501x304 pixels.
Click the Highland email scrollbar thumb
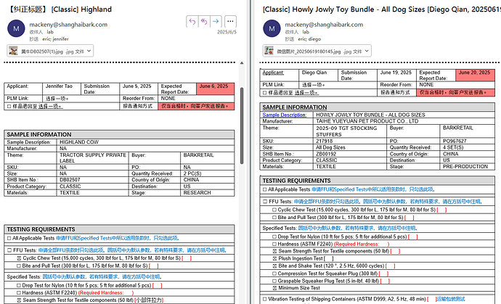tap(242, 126)
